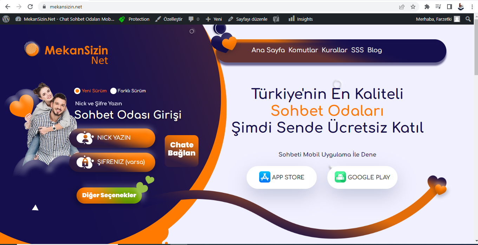Click the address bar URL mekansizin.net
This screenshot has width=478, height=245.
(x=66, y=7)
